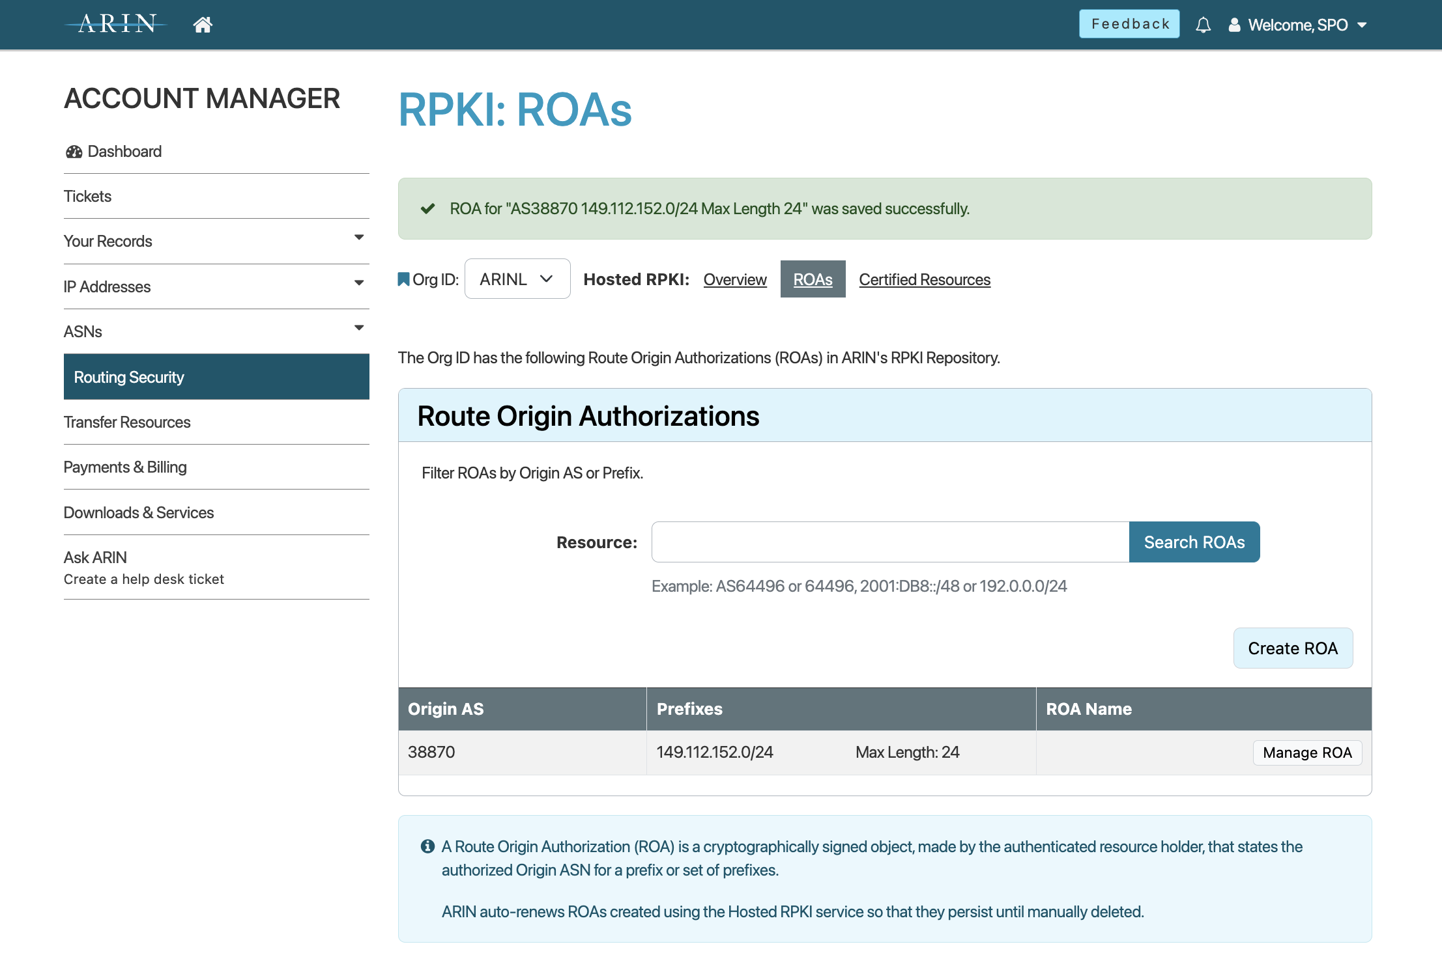
Task: Go to the home icon
Action: (203, 25)
